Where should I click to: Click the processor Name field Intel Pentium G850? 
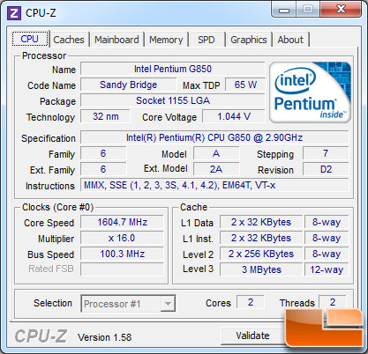coord(173,69)
